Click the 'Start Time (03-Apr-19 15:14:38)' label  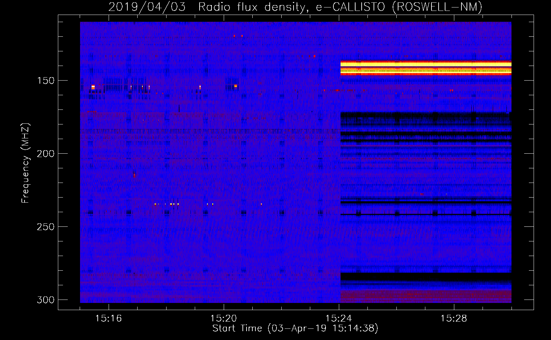point(295,328)
